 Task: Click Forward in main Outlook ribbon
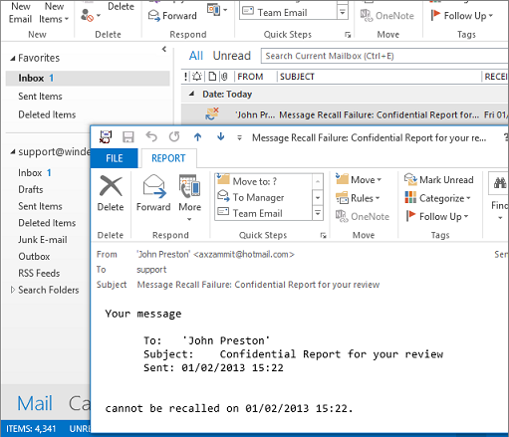pyautogui.click(x=172, y=16)
